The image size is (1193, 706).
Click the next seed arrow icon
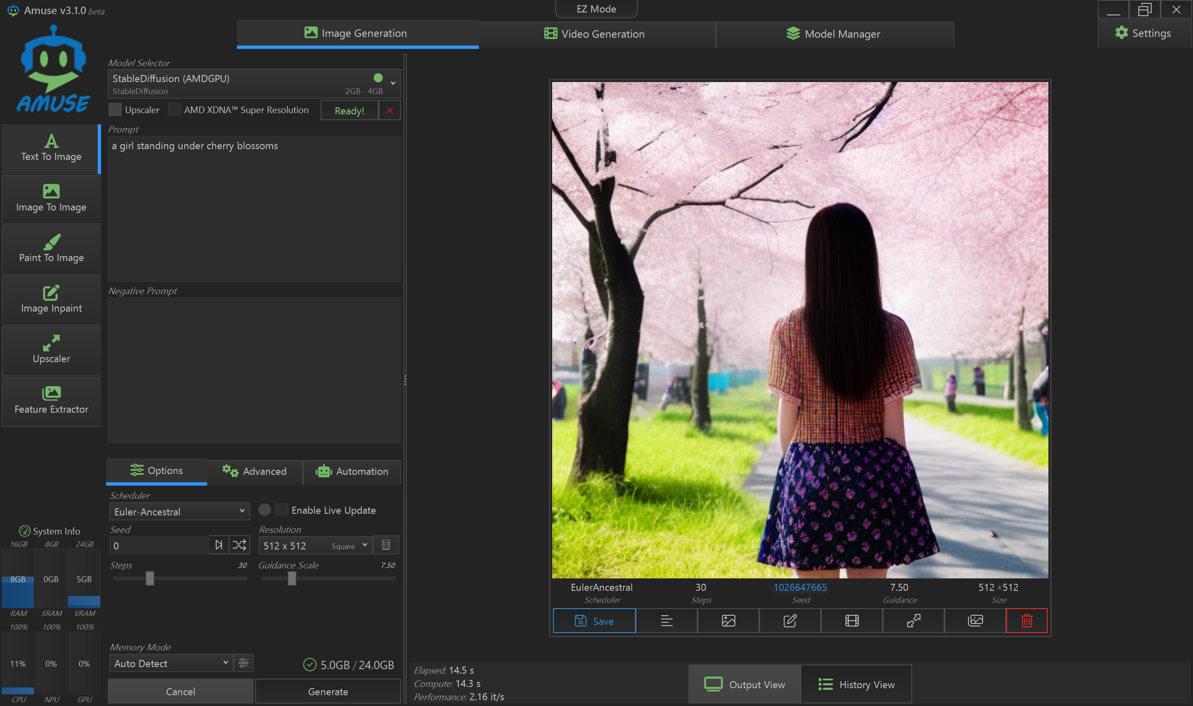tap(219, 545)
